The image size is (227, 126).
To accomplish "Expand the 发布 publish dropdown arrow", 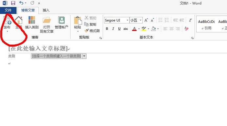I will (x=7, y=31).
